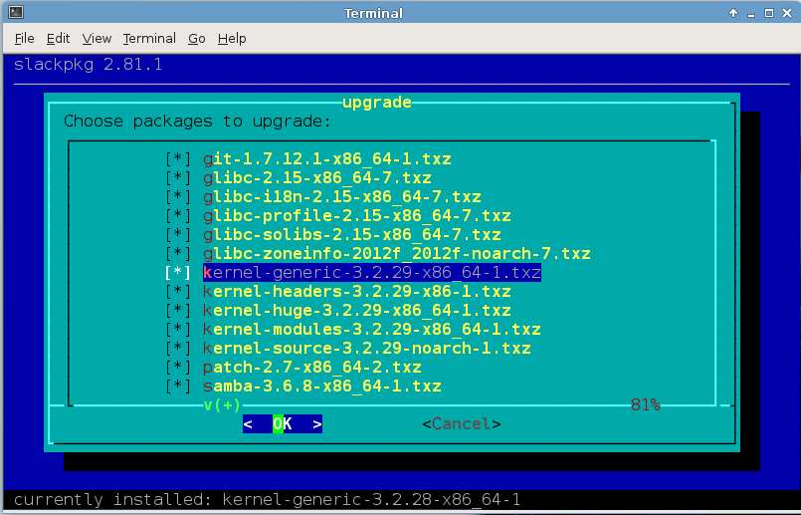Click the 81% scroll position indicator
The height and width of the screenshot is (515, 801).
click(x=645, y=405)
